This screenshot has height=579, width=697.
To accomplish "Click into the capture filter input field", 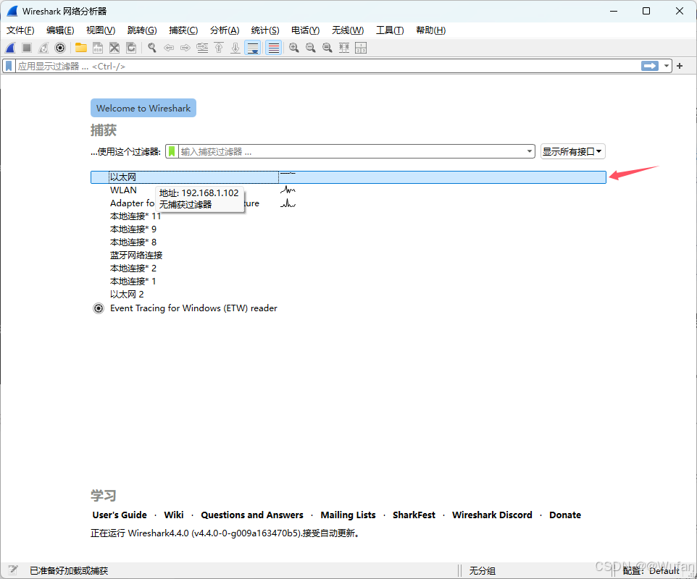I will click(351, 151).
